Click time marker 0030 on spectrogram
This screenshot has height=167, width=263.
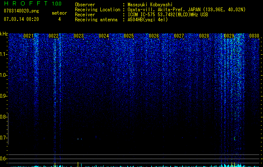coord(254,36)
